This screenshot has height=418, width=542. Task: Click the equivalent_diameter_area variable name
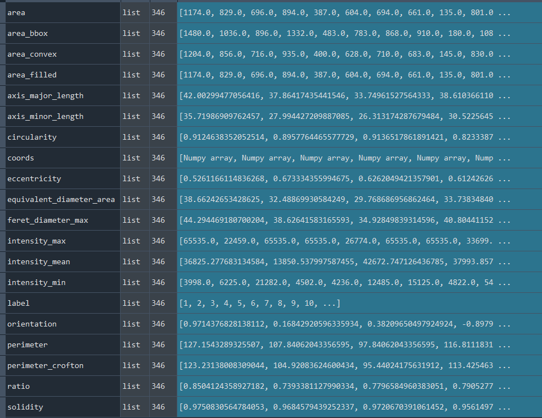[x=61, y=199]
